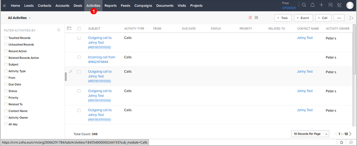Click the CONTACT NAME column header
Image resolution: width=357 pixels, height=146 pixels.
(x=308, y=28)
